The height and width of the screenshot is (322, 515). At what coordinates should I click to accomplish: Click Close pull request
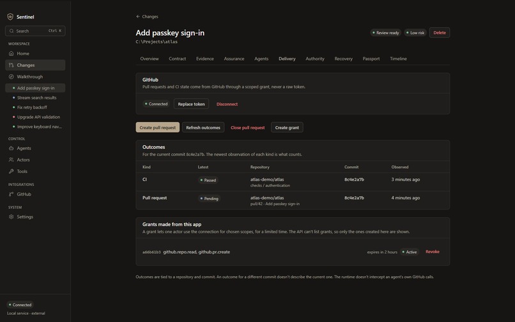coord(248,128)
